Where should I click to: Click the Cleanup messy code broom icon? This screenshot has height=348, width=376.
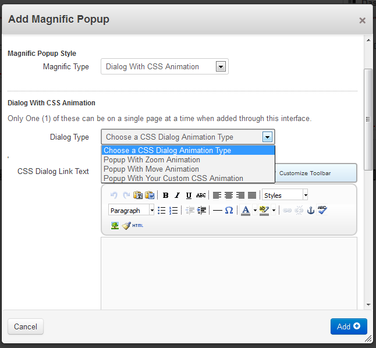point(126,225)
